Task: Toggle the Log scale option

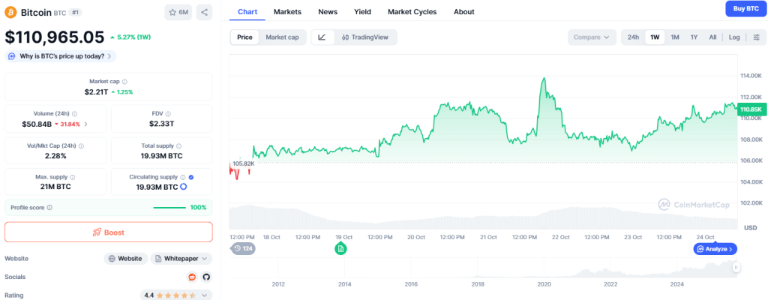Action: click(x=733, y=37)
